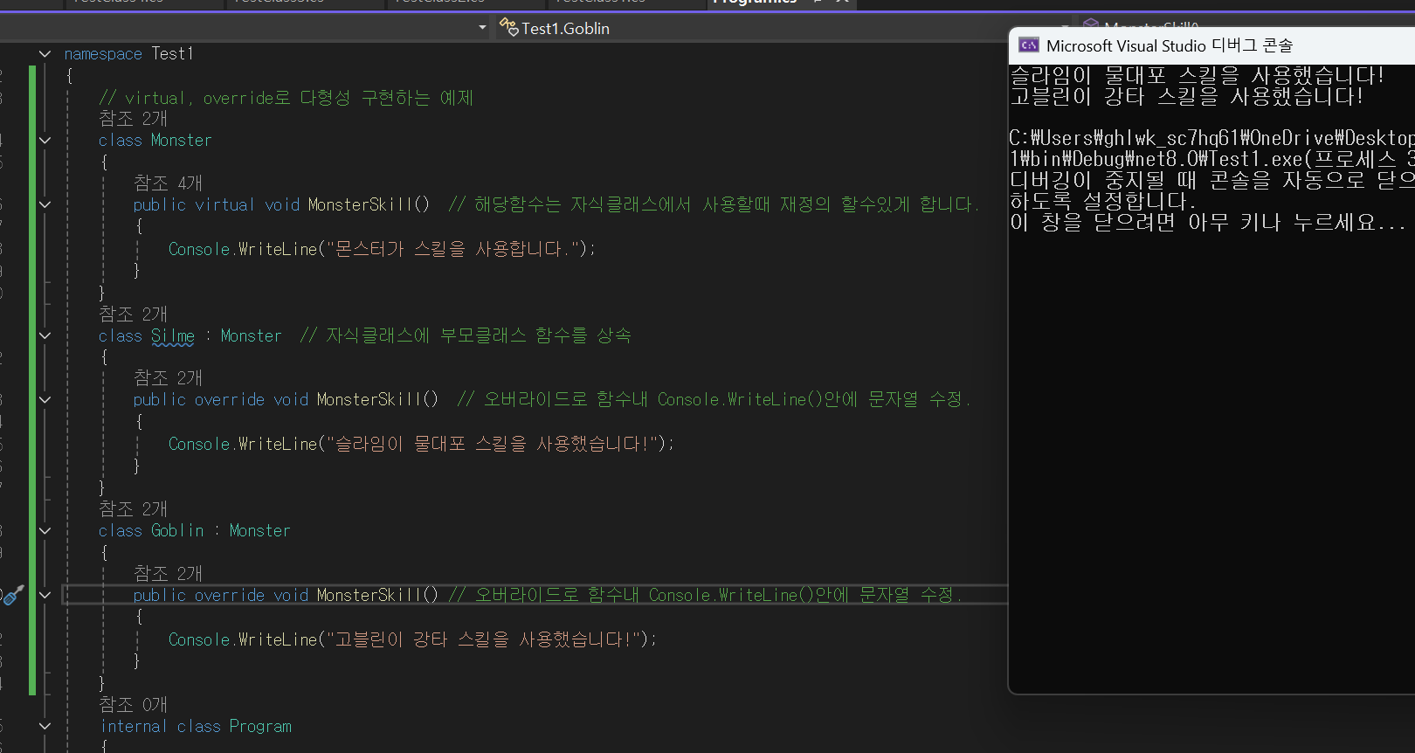Click the squiggle-underlined Silme class name
Viewport: 1415px width, 753px height.
pos(172,336)
